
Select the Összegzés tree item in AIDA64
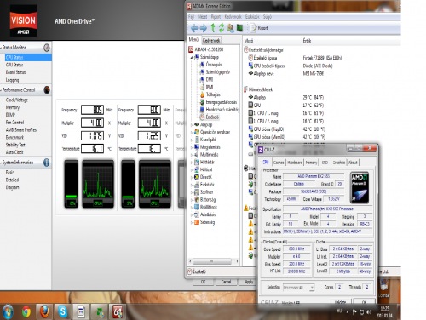click(x=210, y=65)
